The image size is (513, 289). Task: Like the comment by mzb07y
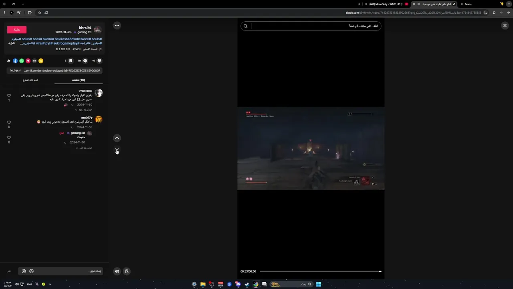click(9, 122)
